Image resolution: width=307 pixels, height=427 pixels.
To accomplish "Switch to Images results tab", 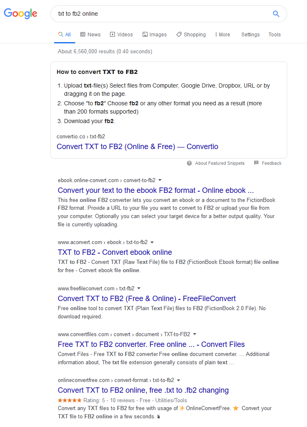I will pyautogui.click(x=155, y=35).
